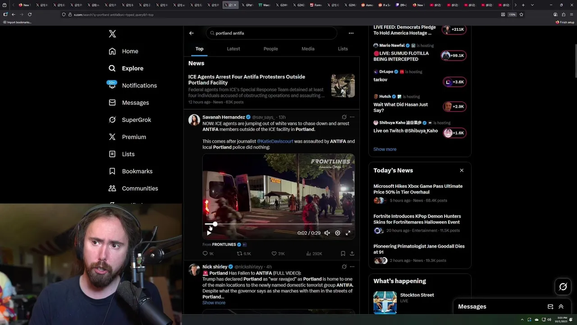
Task: Close the Today's News panel
Action: pos(462,170)
